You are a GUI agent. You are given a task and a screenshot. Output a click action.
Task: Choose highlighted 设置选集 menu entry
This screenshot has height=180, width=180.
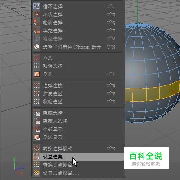(x=78, y=157)
